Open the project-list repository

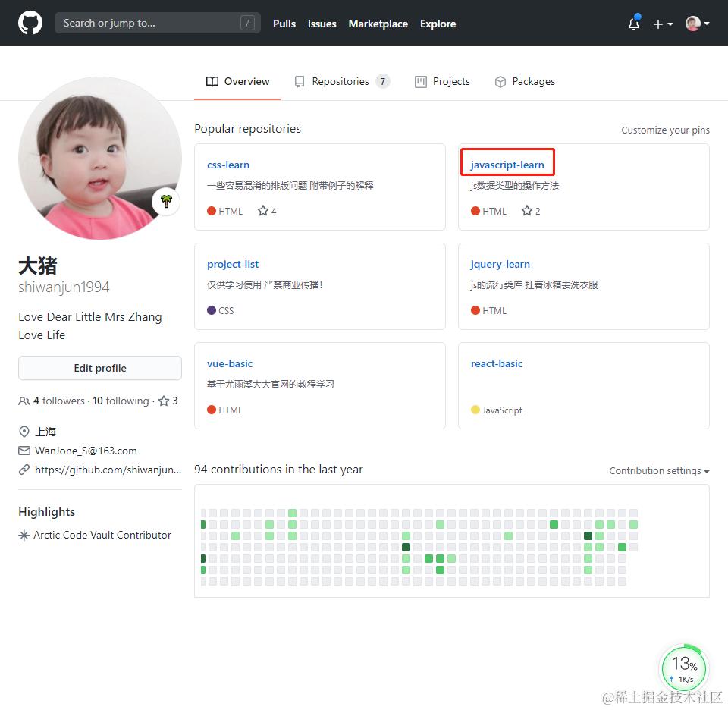click(233, 264)
